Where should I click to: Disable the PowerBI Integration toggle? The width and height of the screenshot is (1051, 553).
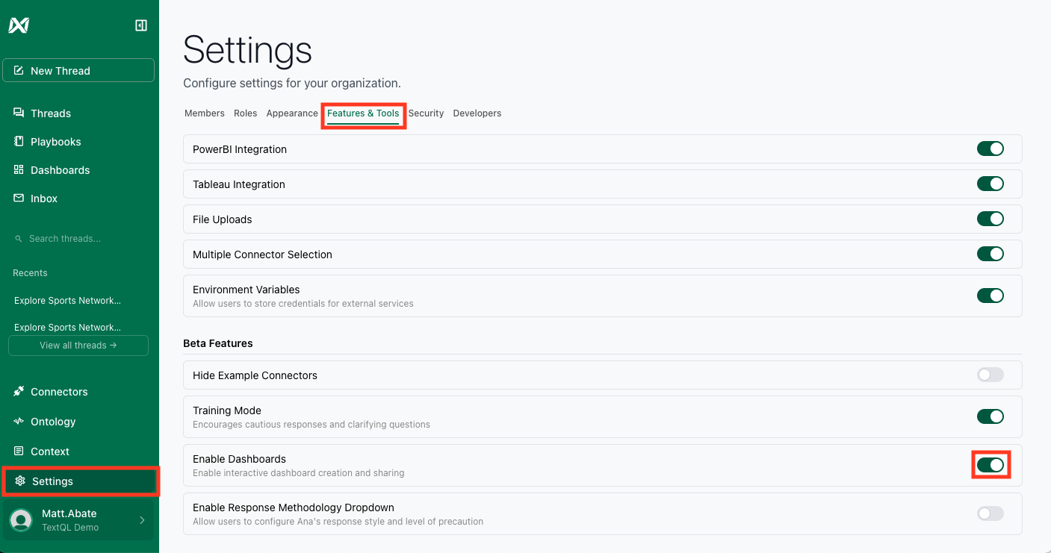click(990, 149)
